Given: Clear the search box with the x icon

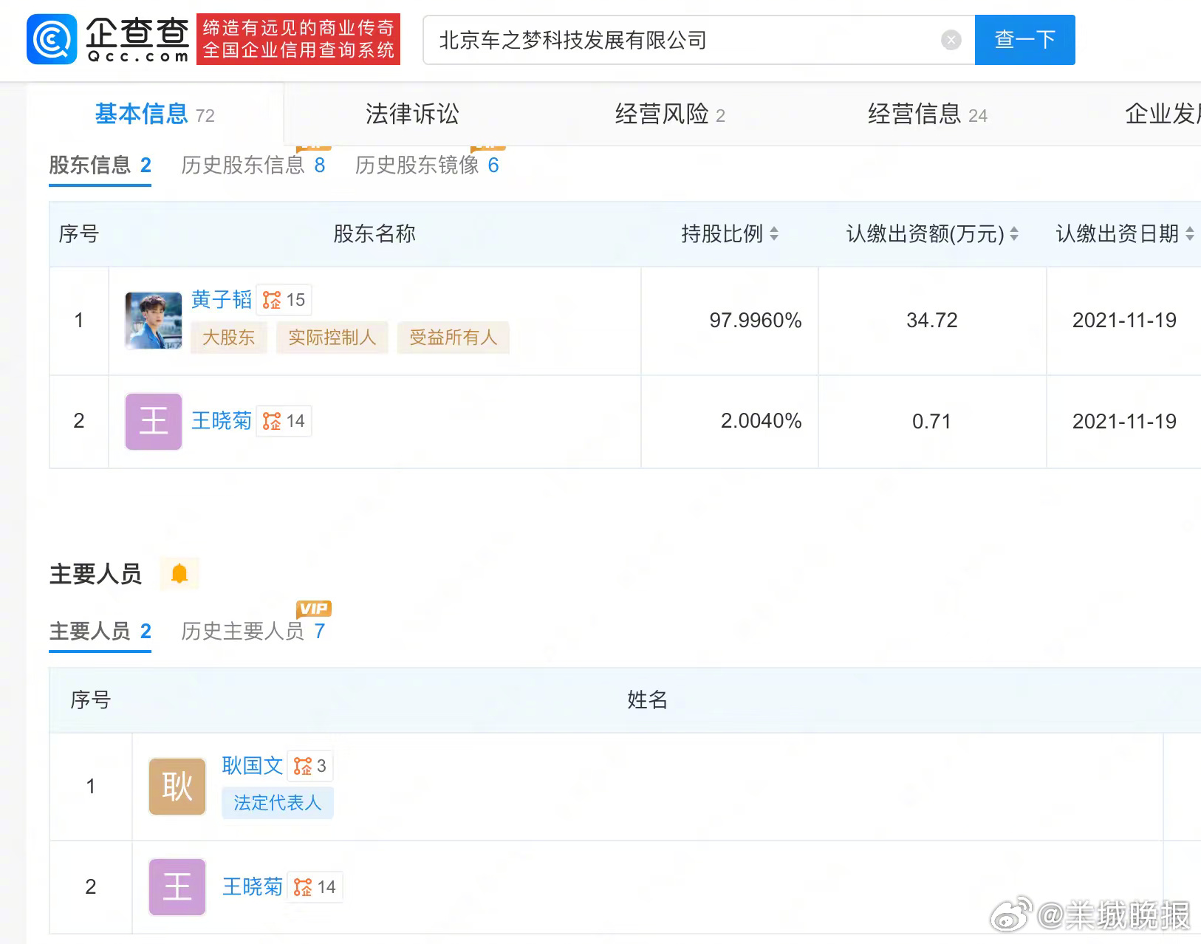Looking at the screenshot, I should click(951, 40).
